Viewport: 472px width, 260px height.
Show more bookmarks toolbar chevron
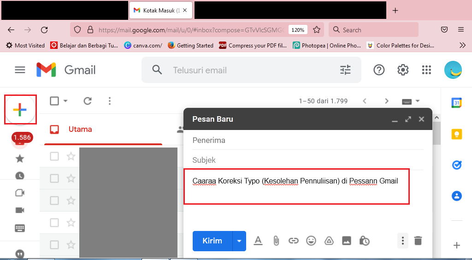click(x=463, y=46)
